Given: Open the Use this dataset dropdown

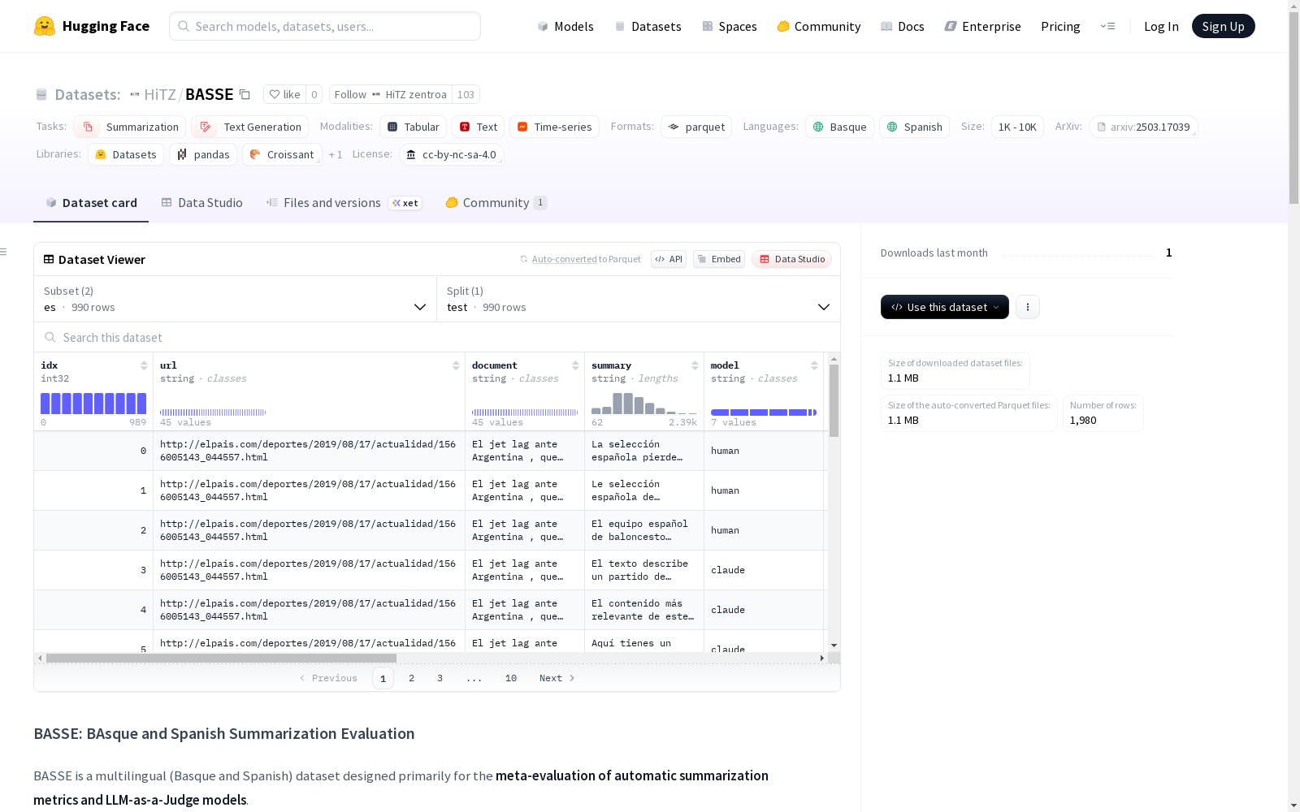Looking at the screenshot, I should click(x=945, y=307).
